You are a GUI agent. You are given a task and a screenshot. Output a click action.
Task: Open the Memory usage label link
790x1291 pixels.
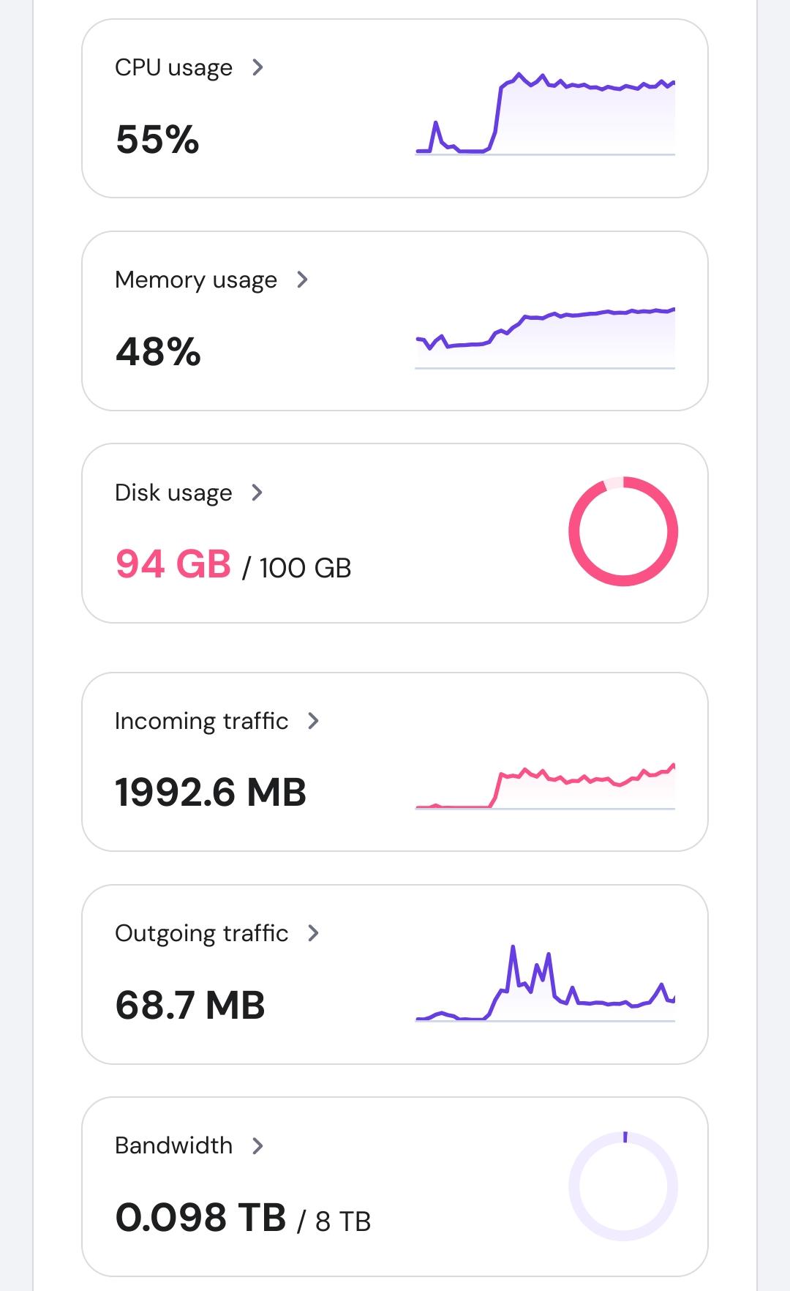point(196,280)
